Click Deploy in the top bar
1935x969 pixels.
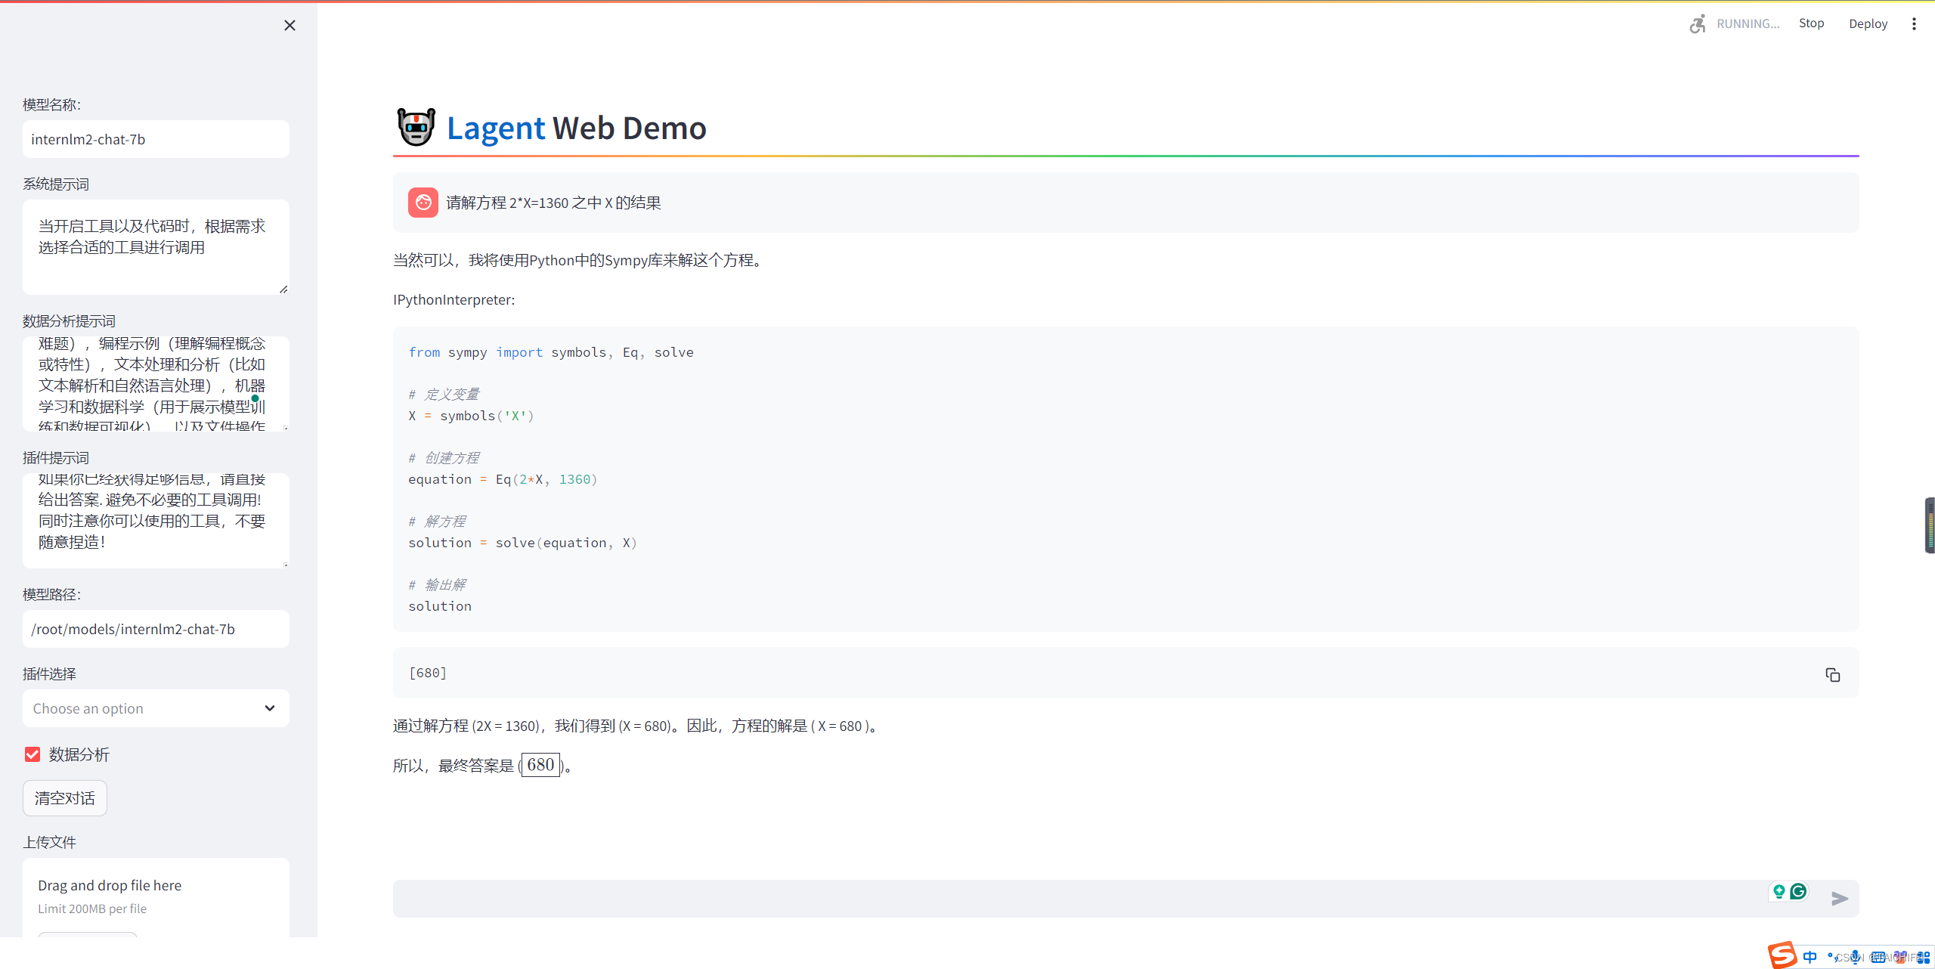click(1868, 23)
